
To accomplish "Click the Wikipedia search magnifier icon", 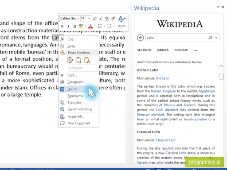I will 210,38.
